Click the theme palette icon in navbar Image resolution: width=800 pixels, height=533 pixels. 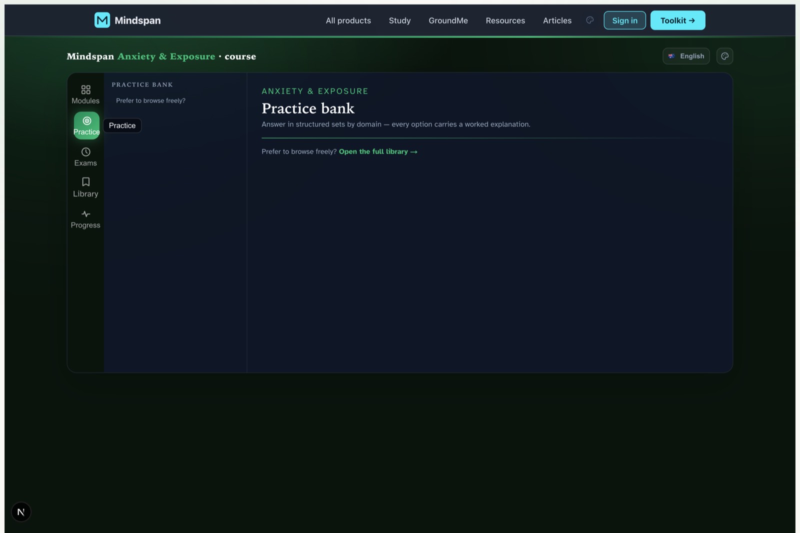click(x=590, y=20)
